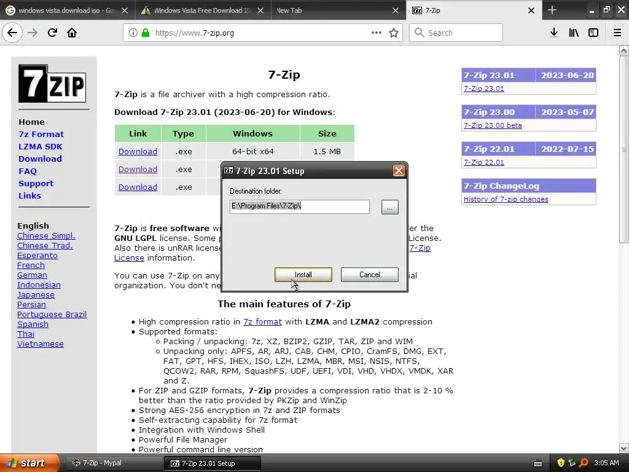Click the page scrollbar down arrow
629x472 pixels.
tap(624, 448)
